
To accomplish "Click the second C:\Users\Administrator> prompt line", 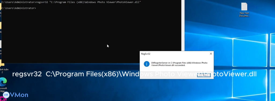I will click(19, 8).
